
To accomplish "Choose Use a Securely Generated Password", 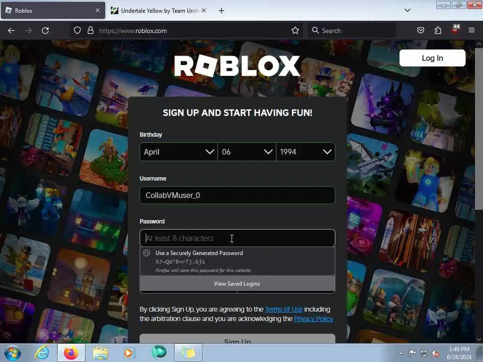I will click(x=237, y=261).
